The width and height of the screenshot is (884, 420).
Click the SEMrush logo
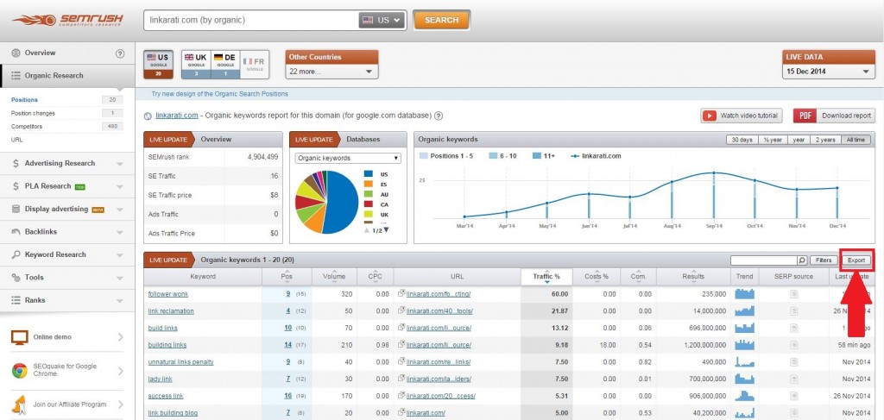67,21
